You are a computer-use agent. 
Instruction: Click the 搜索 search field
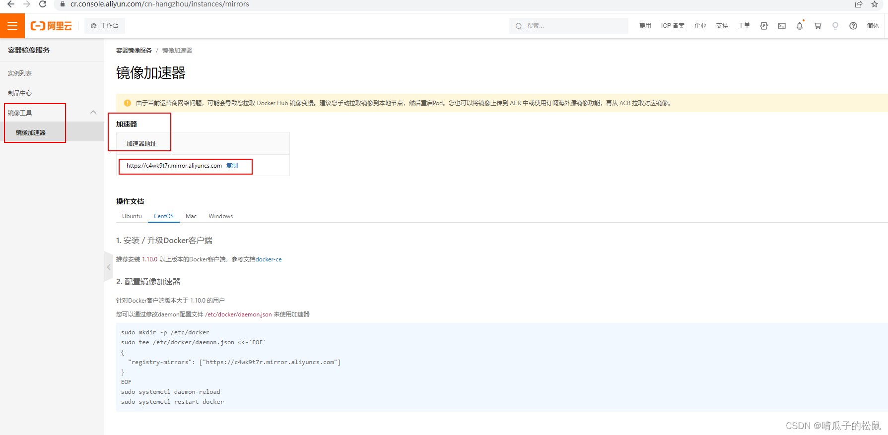tap(569, 26)
